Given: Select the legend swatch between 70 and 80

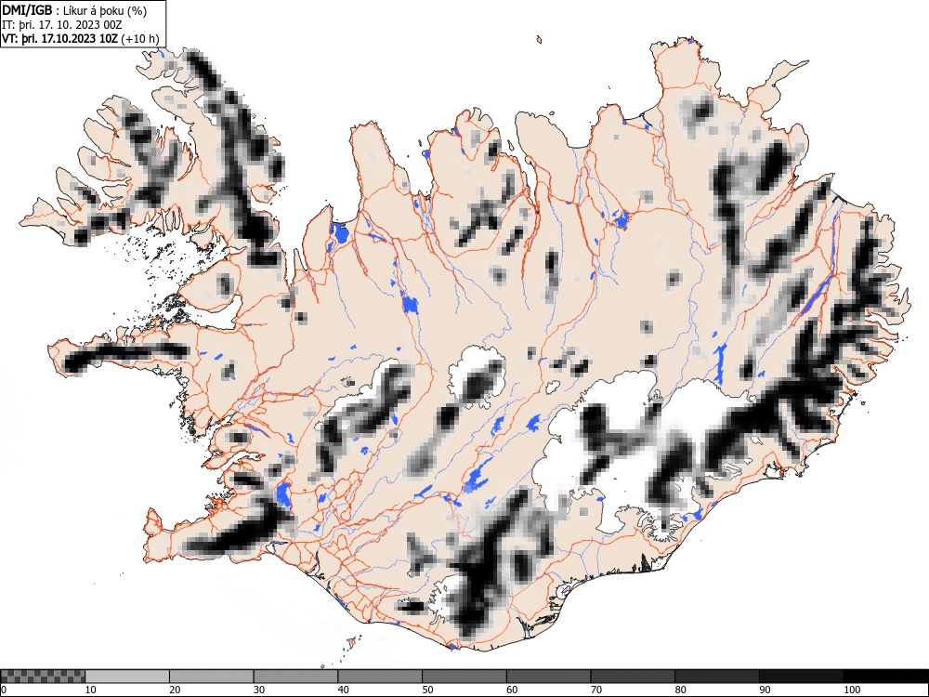Looking at the screenshot, I should point(632,677).
